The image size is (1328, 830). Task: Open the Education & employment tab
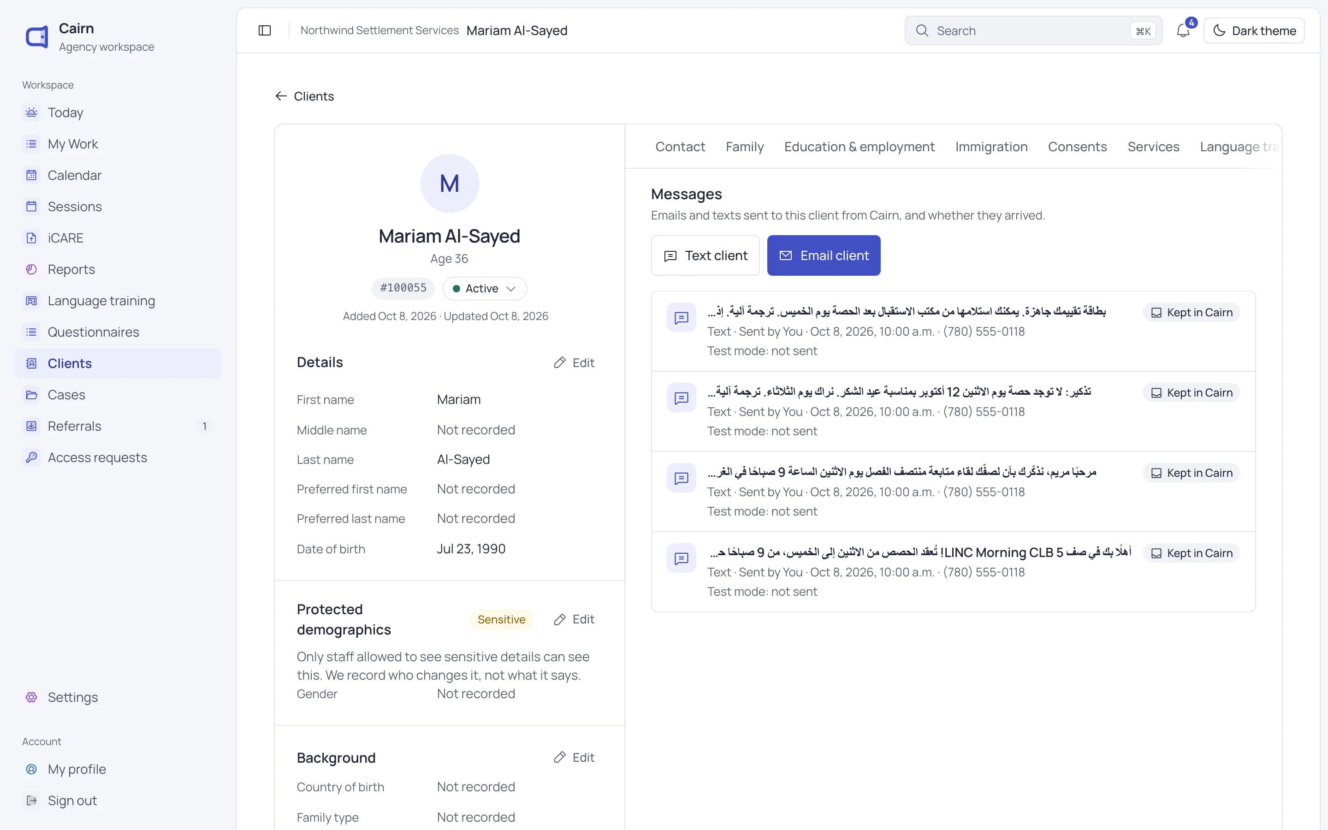[x=859, y=147]
